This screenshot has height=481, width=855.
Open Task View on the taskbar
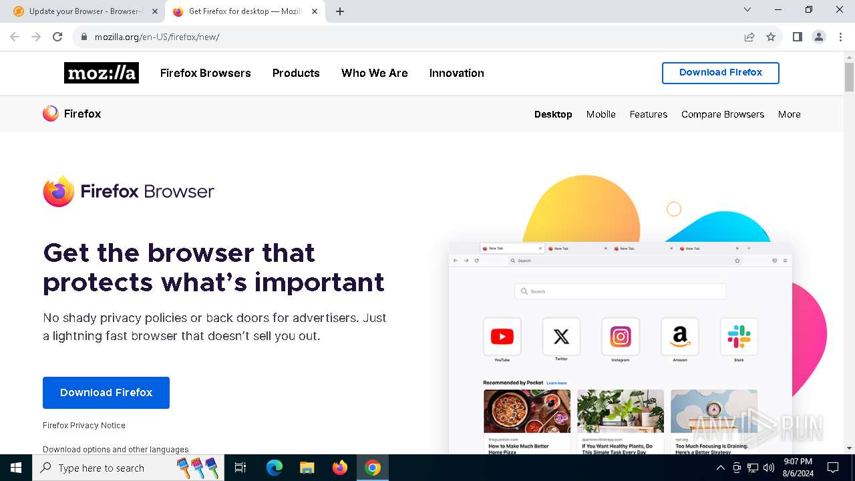240,468
